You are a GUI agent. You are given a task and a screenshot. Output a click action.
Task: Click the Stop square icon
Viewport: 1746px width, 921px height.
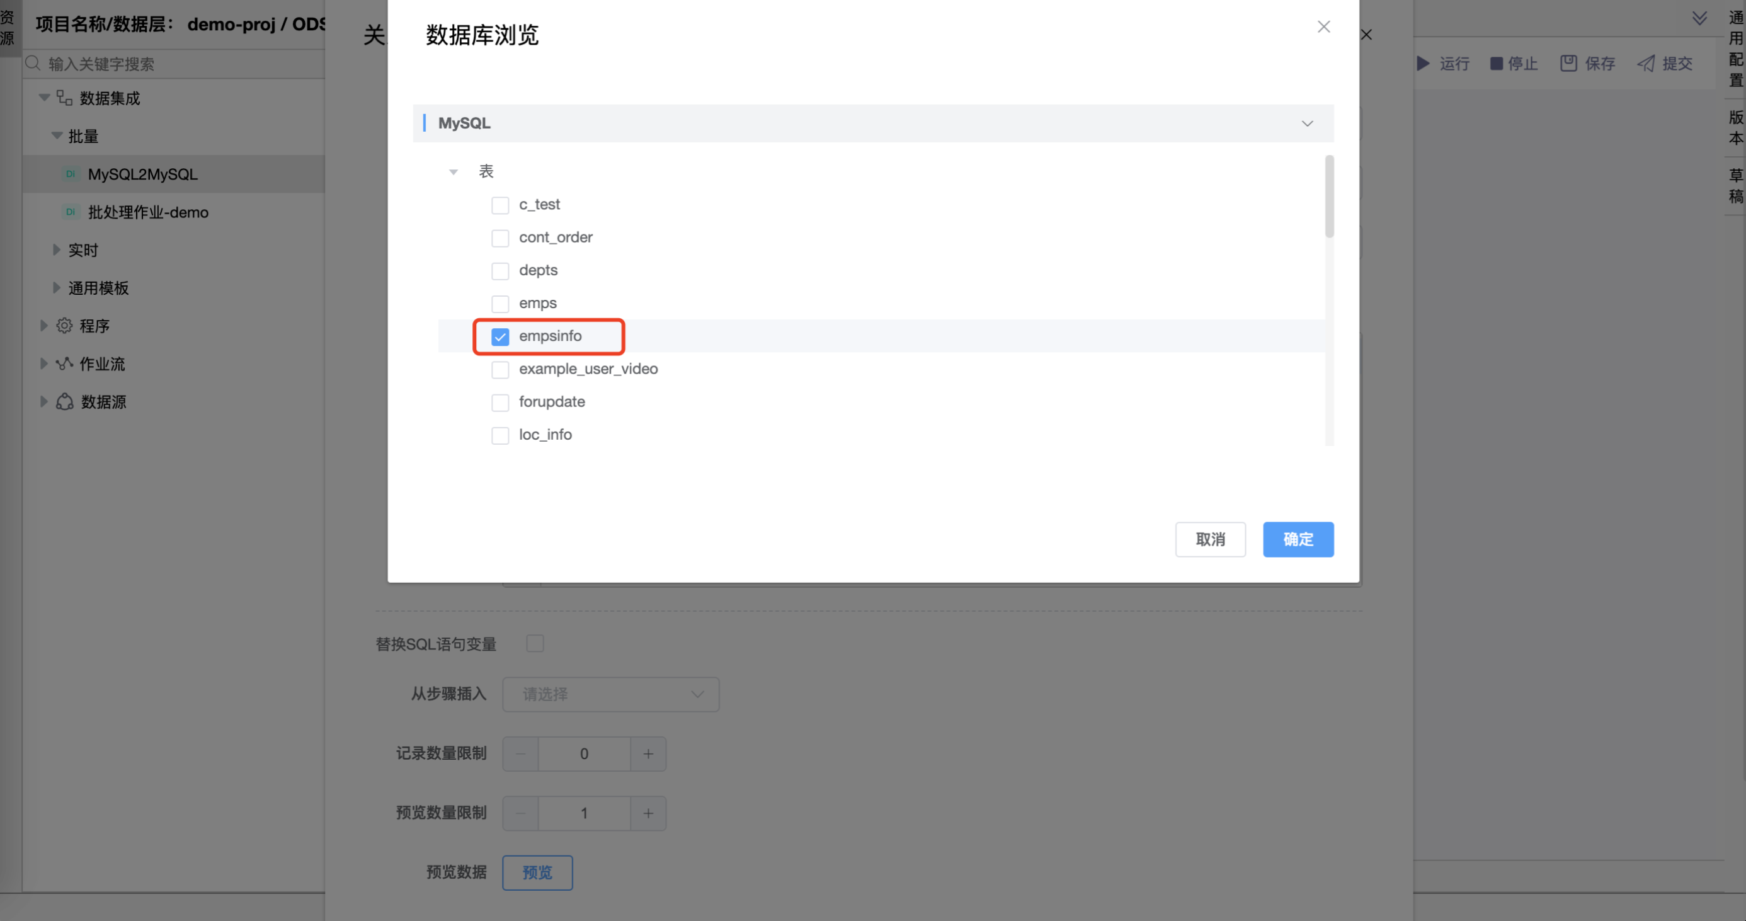tap(1496, 64)
